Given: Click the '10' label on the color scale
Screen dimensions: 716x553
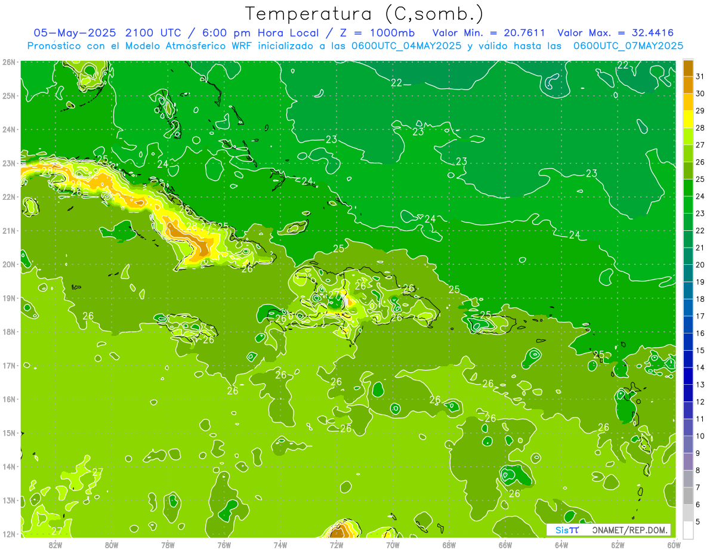Looking at the screenshot, I should (700, 436).
